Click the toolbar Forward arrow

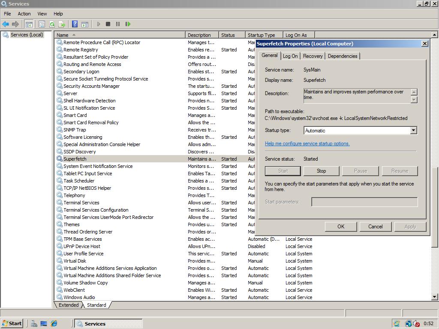point(15,24)
